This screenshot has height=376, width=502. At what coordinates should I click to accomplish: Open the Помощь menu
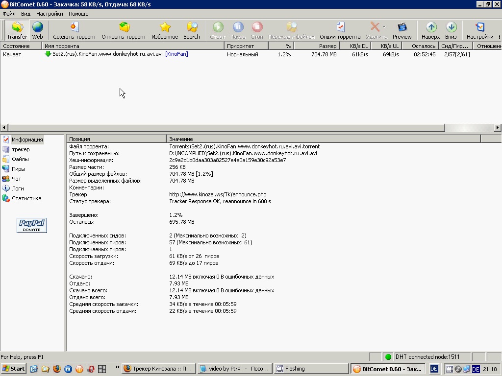(78, 14)
